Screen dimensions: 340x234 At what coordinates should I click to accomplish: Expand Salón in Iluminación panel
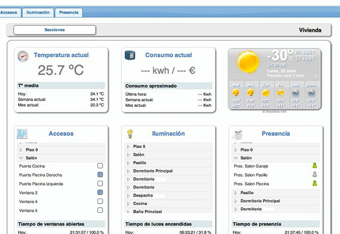(x=128, y=155)
